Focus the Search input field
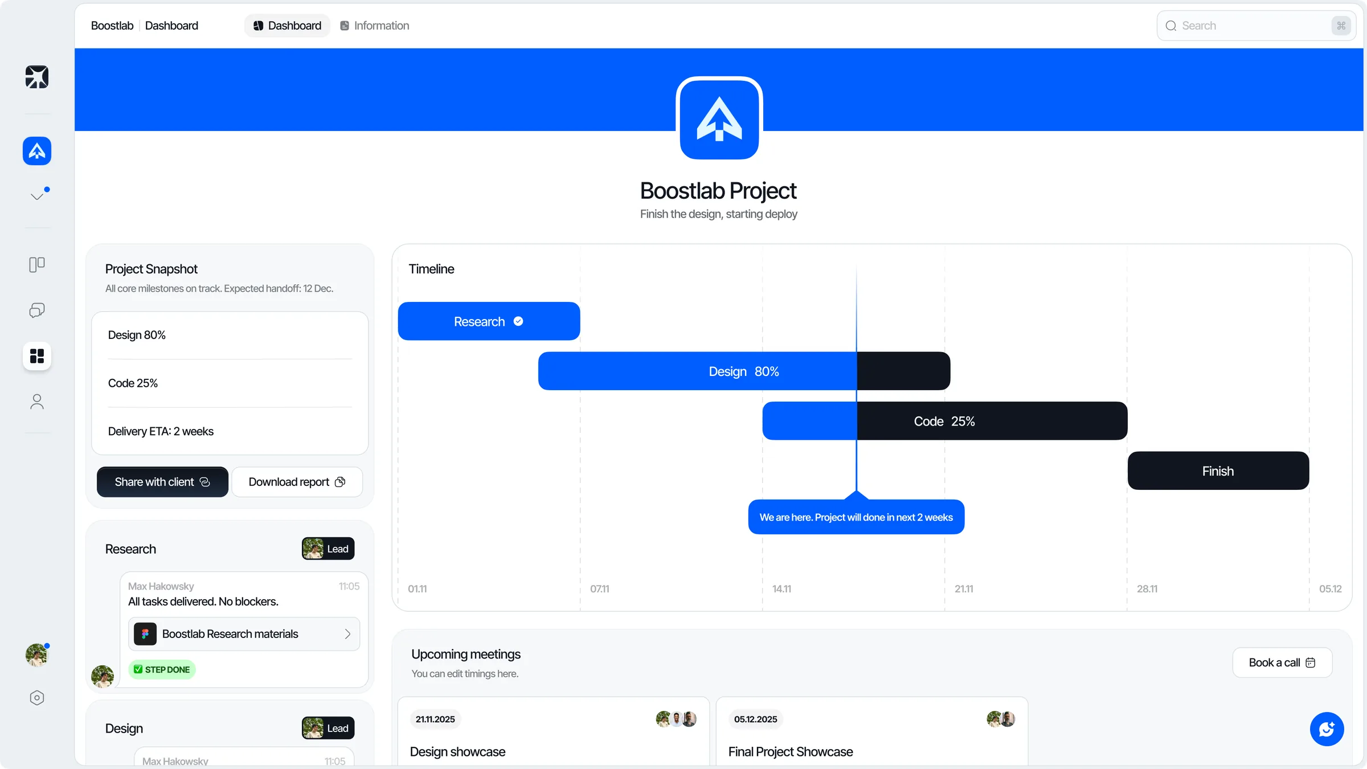This screenshot has height=769, width=1367. (x=1256, y=26)
